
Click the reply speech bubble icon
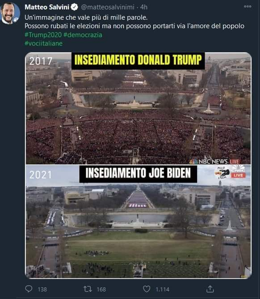[x=29, y=289]
